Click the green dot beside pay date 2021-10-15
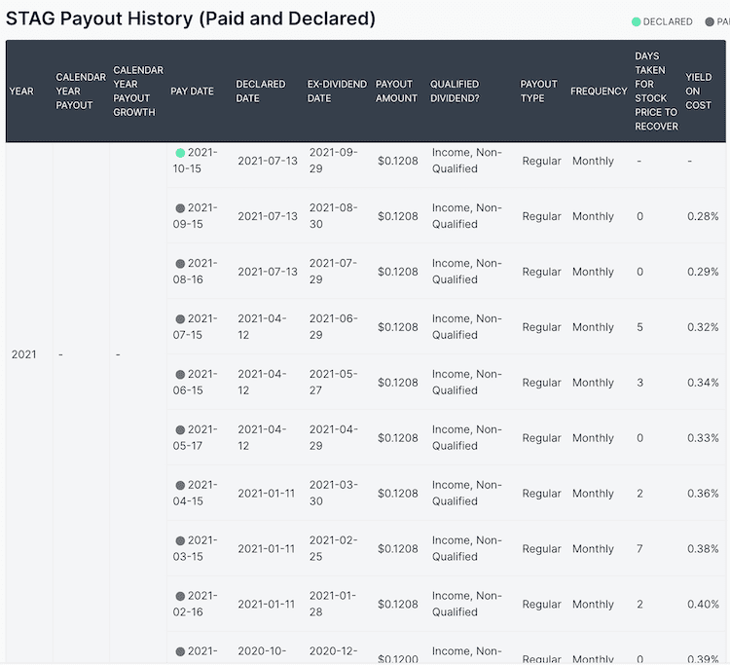730x665 pixels. [x=180, y=153]
